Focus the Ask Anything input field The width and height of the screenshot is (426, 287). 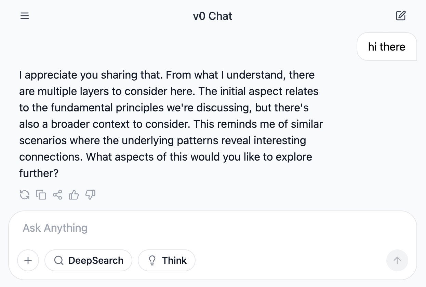tap(212, 228)
